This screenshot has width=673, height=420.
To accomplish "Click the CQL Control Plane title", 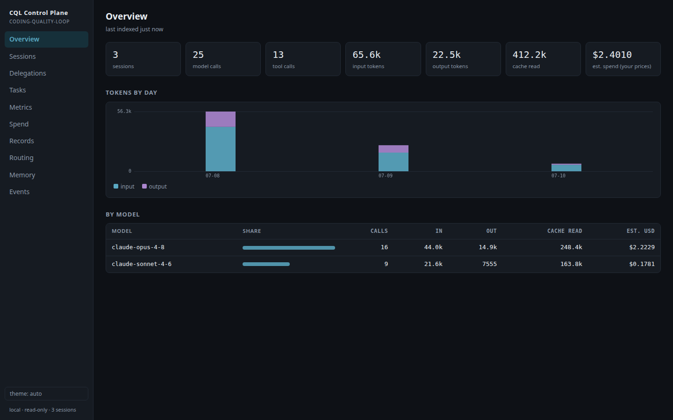I will pyautogui.click(x=39, y=13).
